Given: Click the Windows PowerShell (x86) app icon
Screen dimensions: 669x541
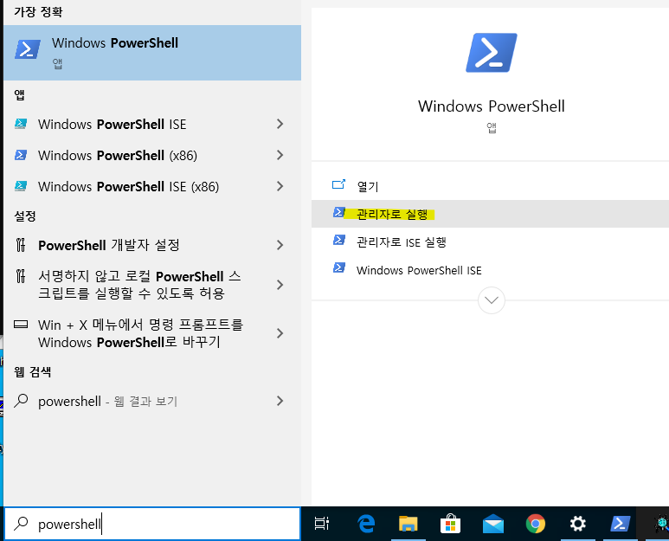Looking at the screenshot, I should (21, 155).
